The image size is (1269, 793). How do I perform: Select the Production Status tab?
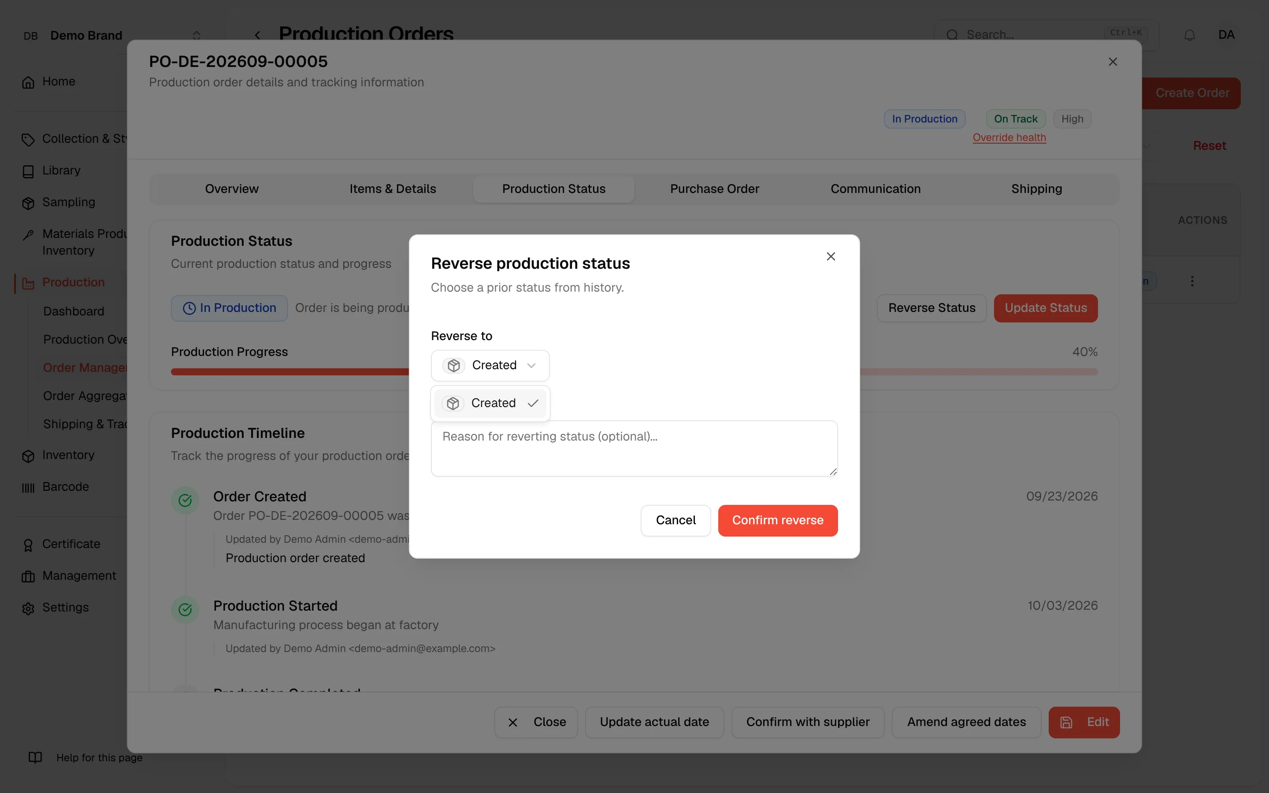pyautogui.click(x=554, y=189)
